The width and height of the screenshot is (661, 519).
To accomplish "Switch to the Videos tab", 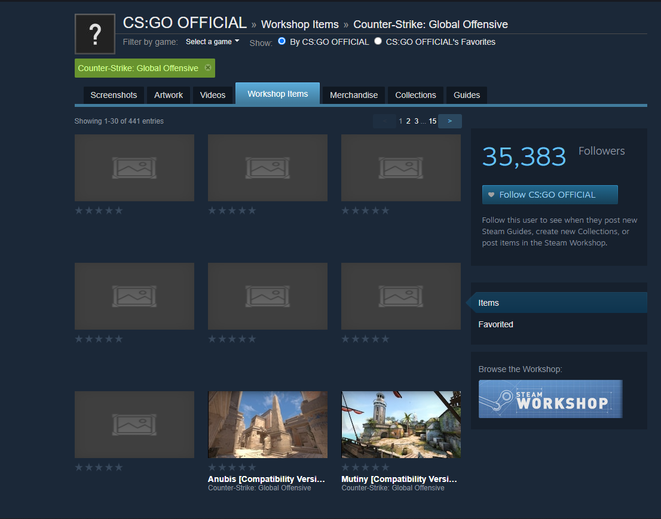I will coord(213,95).
